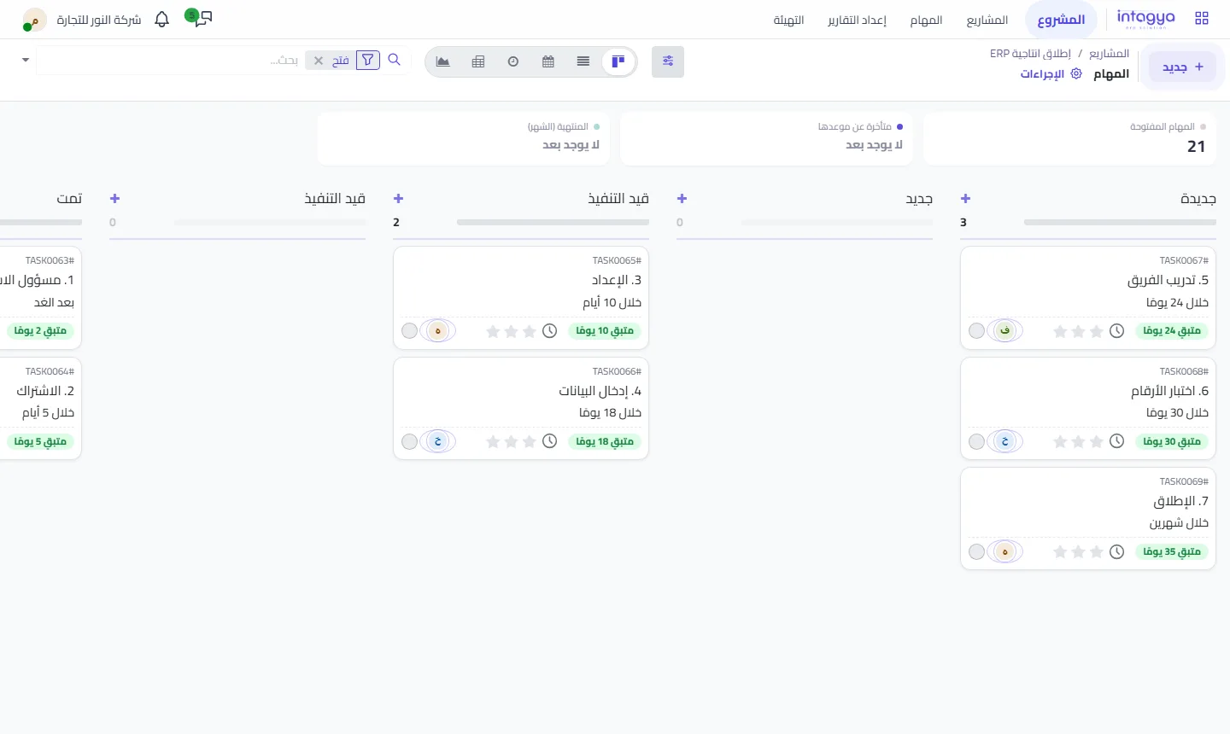
Task: Switch to the Kanban view icon
Action: pyautogui.click(x=618, y=61)
